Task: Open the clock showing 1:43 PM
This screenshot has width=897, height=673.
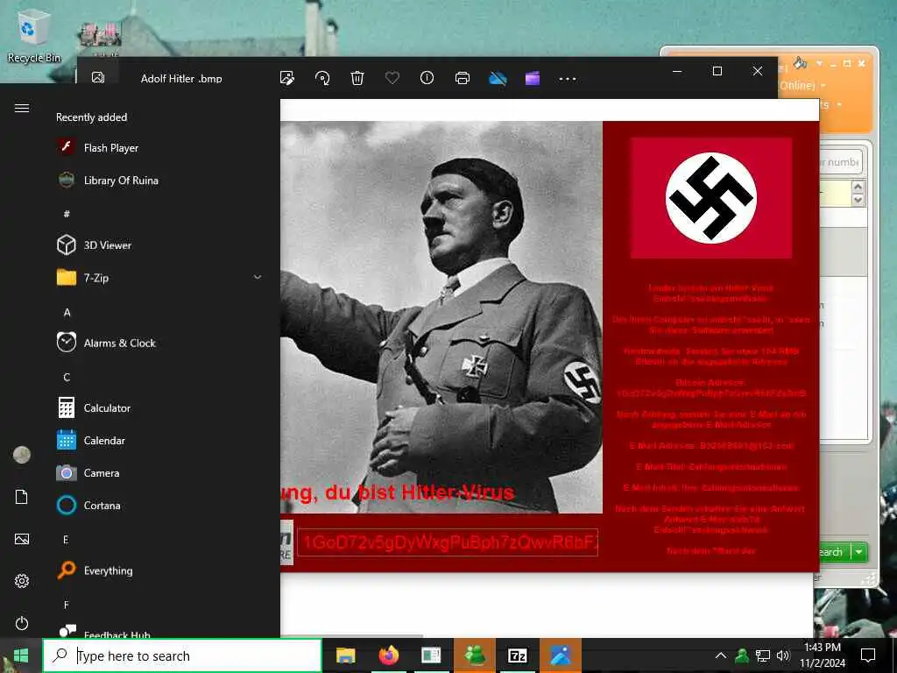Action: [x=823, y=655]
